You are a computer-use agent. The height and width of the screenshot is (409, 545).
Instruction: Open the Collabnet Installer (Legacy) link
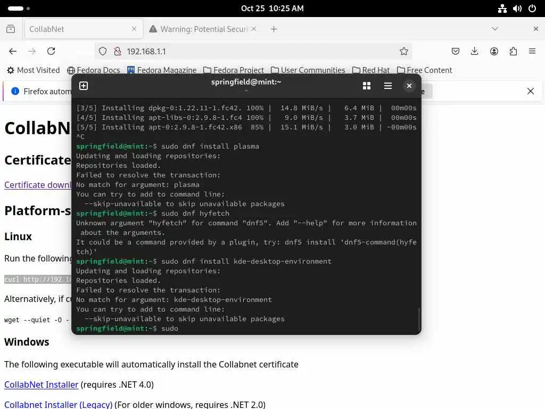(x=59, y=405)
